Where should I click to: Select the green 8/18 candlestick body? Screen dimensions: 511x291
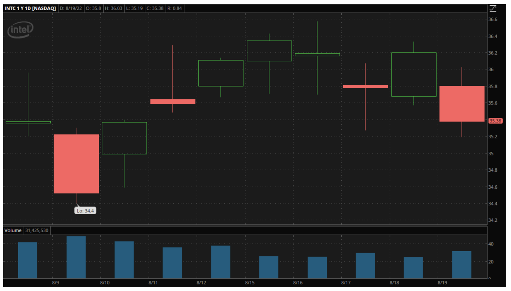pos(414,74)
